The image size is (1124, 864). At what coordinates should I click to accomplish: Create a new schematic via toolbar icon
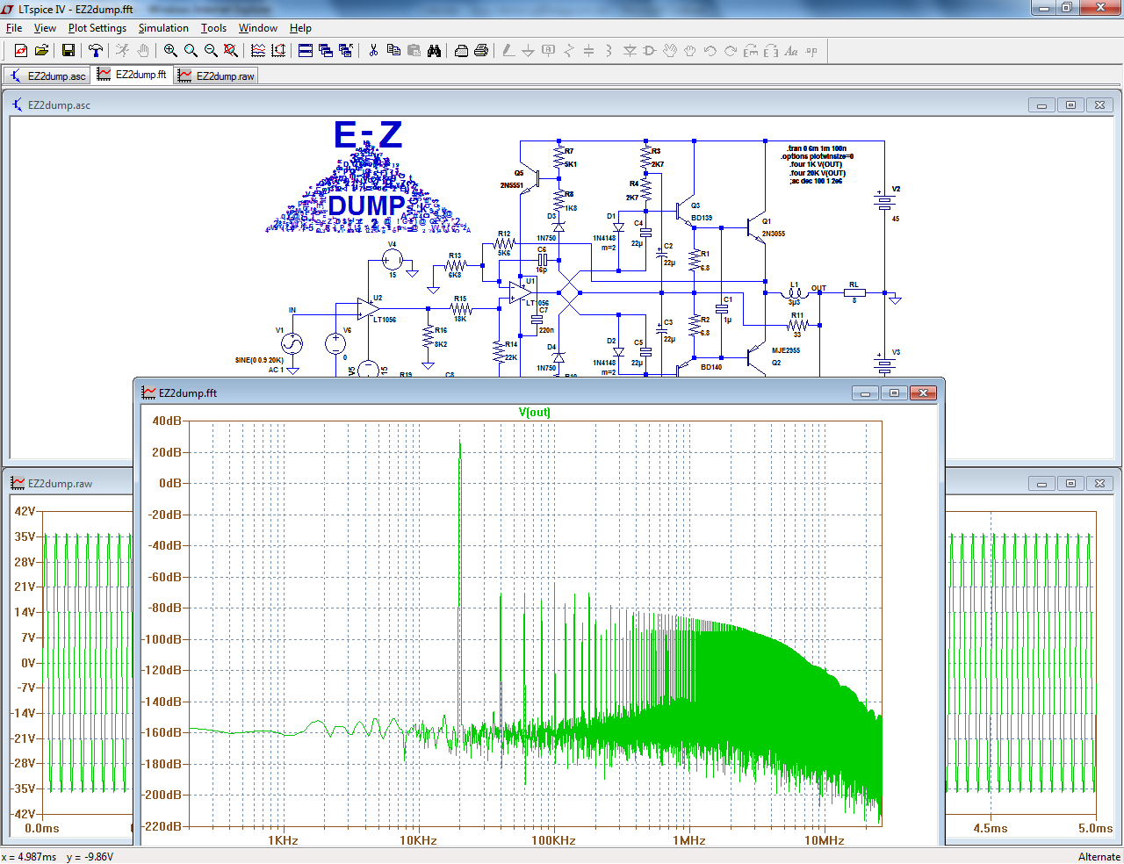(21, 51)
